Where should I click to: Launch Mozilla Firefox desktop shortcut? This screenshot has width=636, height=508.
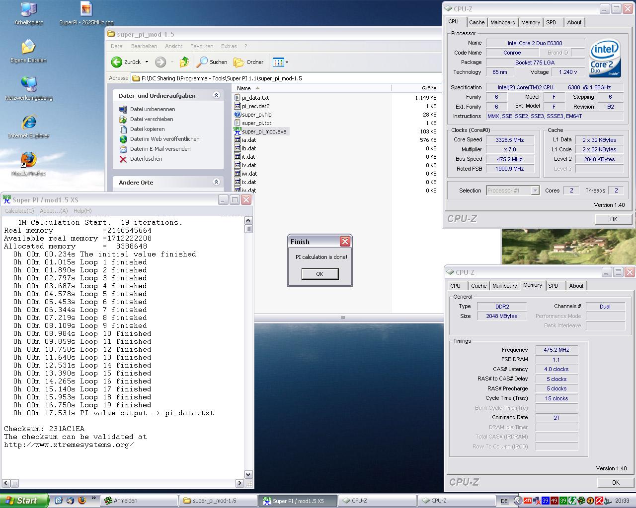coord(28,164)
